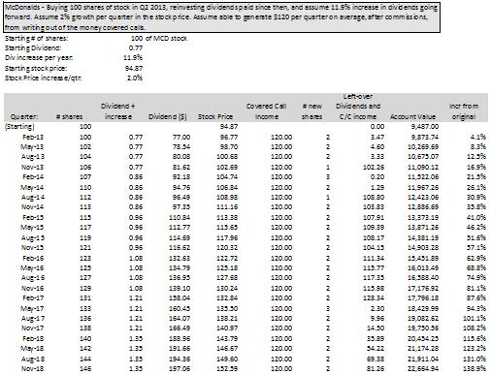Select the Aug-17 increase cell 101.1%
491x375 pixels.
(x=475, y=318)
